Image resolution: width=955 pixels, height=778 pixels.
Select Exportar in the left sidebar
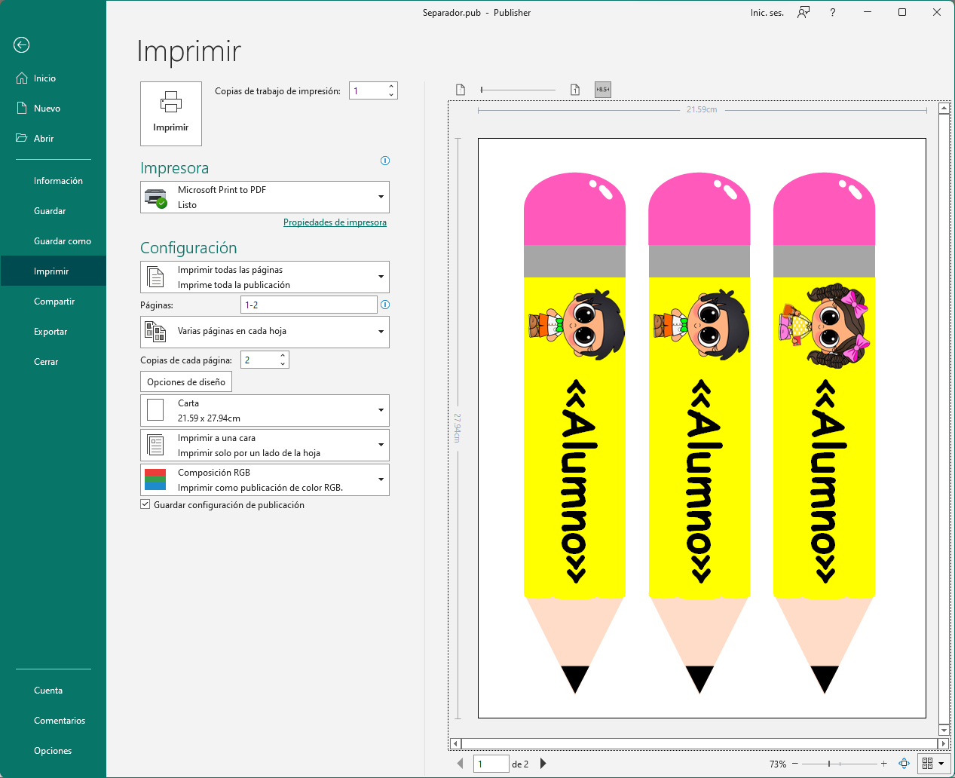click(x=51, y=332)
